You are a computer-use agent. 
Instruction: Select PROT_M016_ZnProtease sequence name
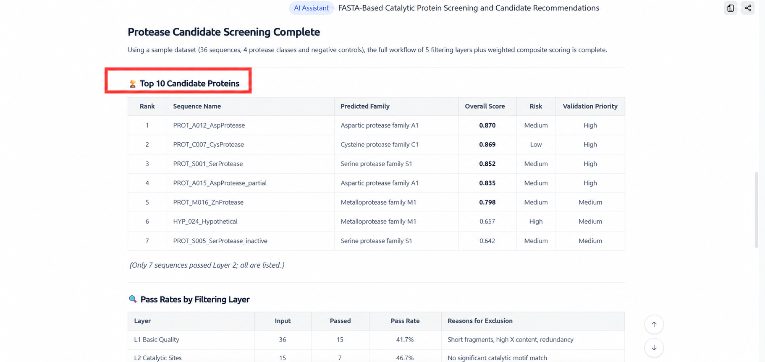(208, 203)
